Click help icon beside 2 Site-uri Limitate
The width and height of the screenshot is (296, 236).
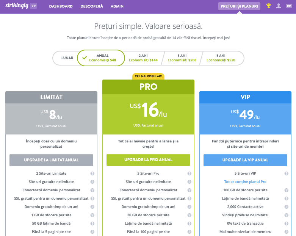click(92, 173)
